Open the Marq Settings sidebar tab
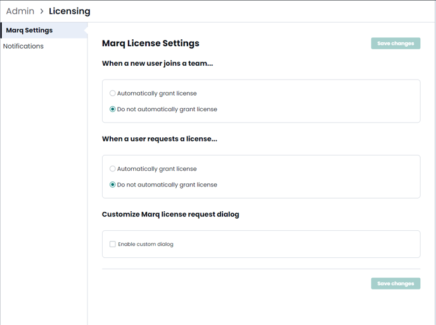The height and width of the screenshot is (325, 436). tap(44, 30)
